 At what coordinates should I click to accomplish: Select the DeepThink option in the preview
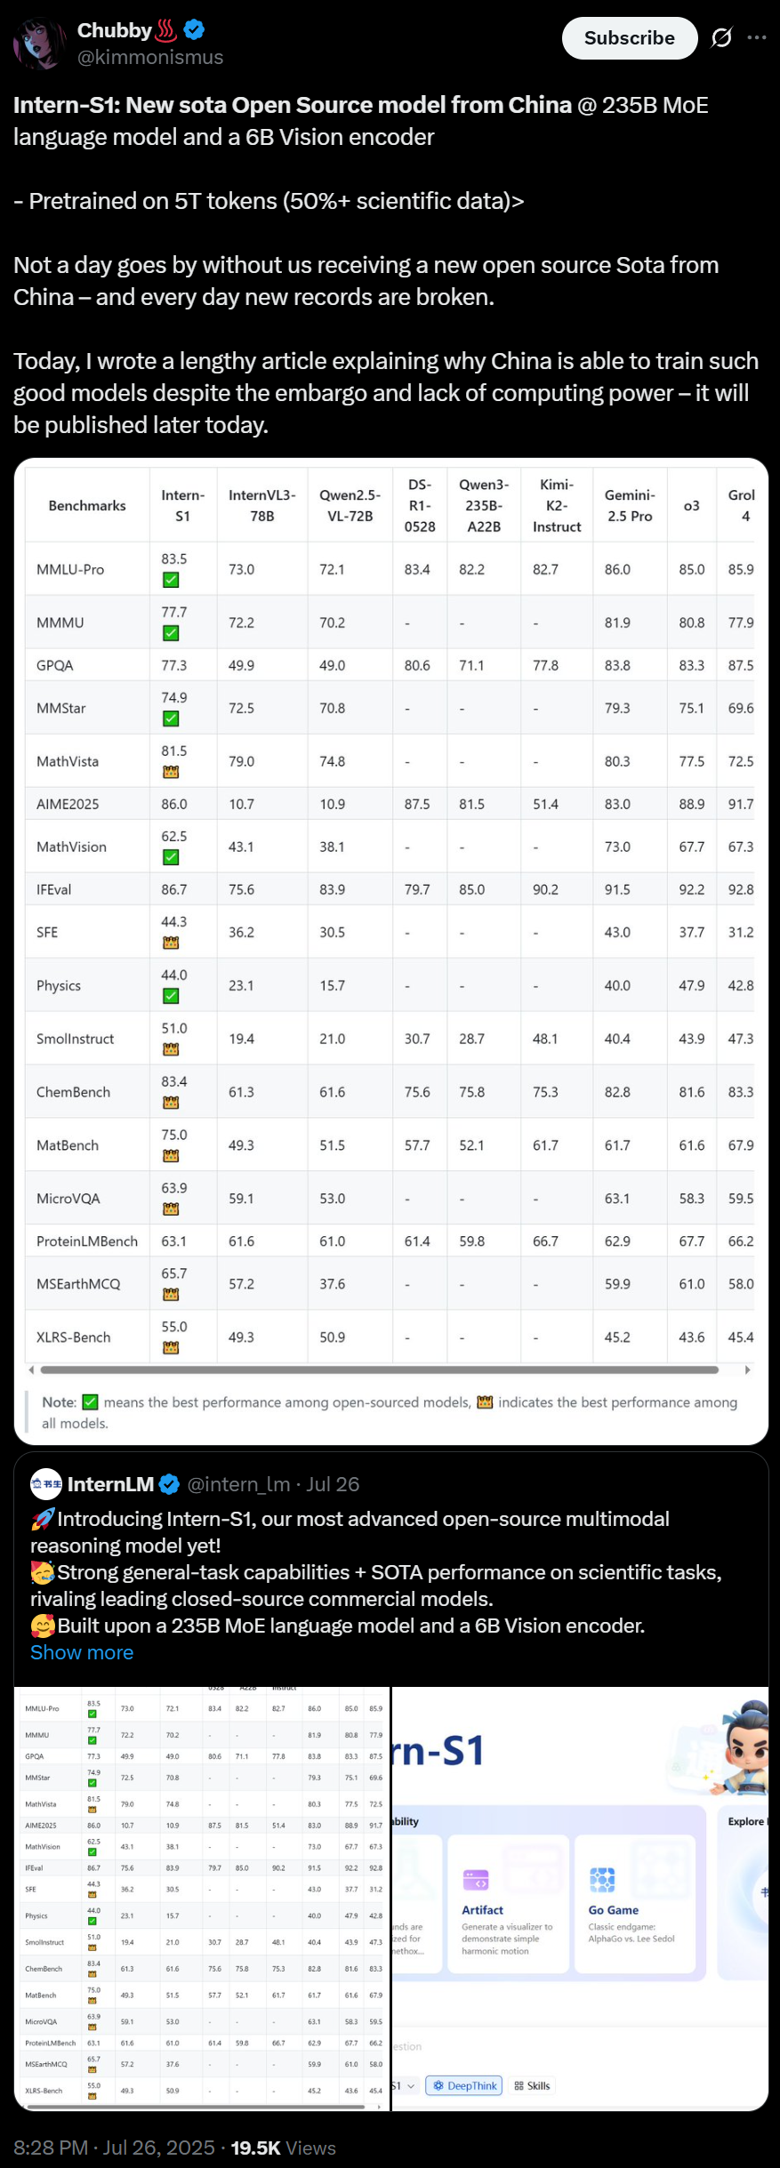[x=464, y=2085]
